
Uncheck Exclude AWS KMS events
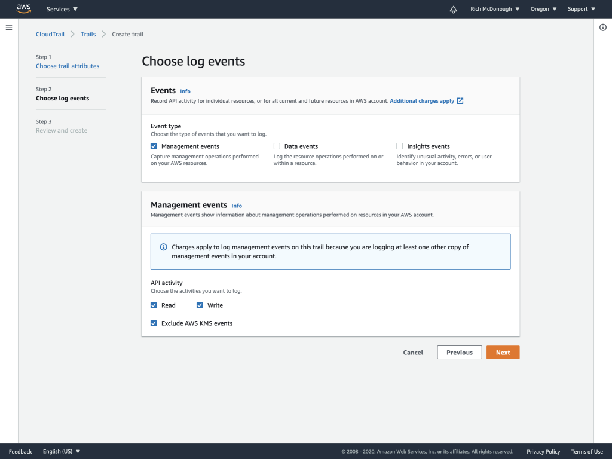[x=154, y=323]
